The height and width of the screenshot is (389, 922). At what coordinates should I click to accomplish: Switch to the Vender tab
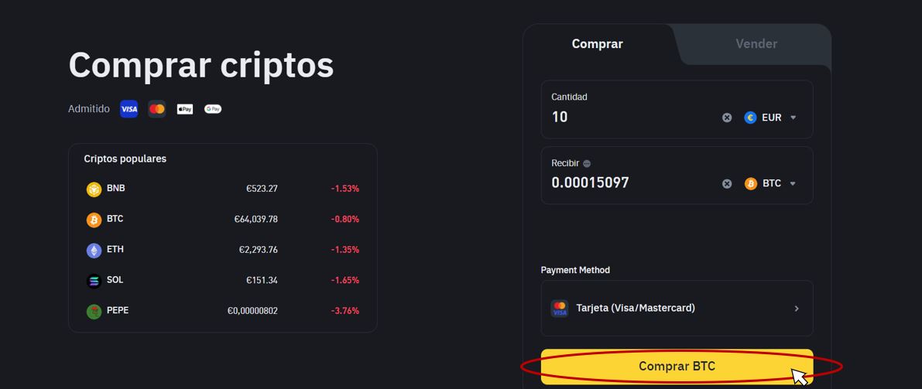756,44
